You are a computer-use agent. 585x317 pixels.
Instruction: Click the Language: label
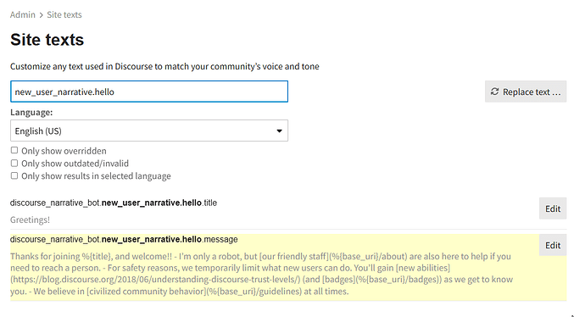click(31, 112)
